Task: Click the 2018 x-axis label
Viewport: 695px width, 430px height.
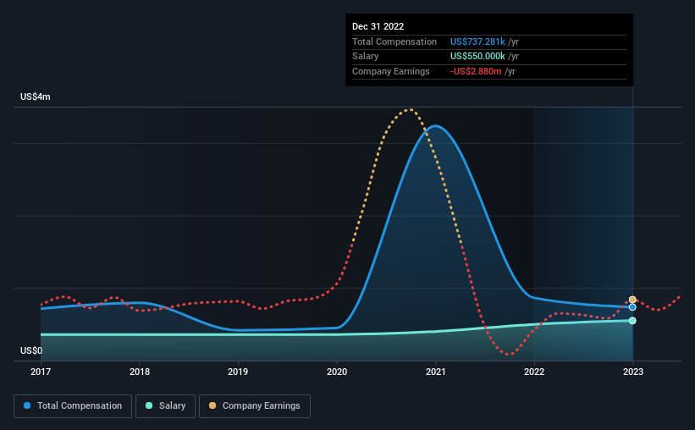Action: [x=140, y=372]
